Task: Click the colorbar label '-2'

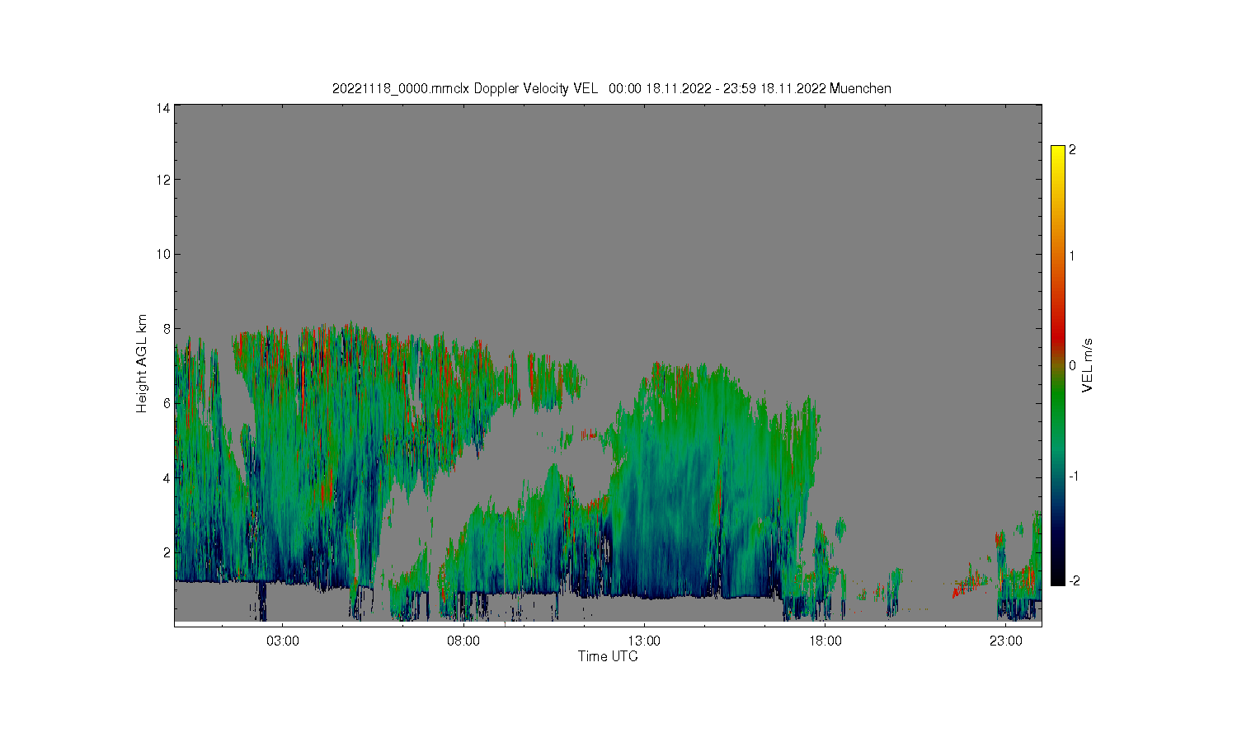Action: tap(1073, 581)
